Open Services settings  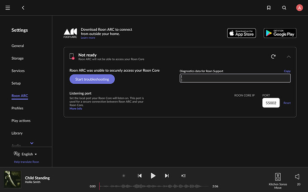[18, 70]
